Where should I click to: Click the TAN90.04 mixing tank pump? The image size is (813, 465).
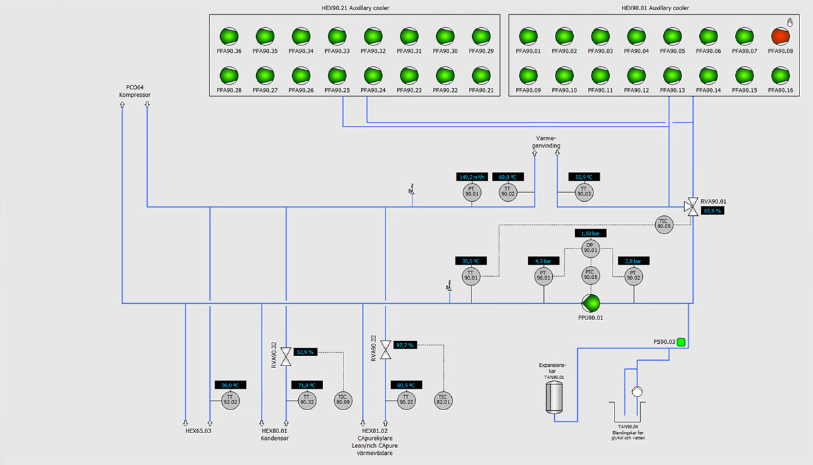[637, 391]
